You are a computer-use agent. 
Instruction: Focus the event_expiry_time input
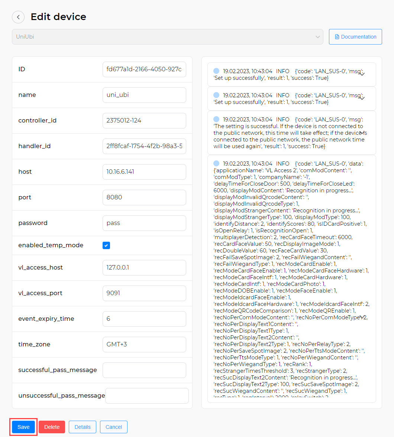[144, 319]
